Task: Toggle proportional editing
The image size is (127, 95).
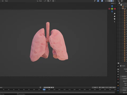Action: (53, 1)
